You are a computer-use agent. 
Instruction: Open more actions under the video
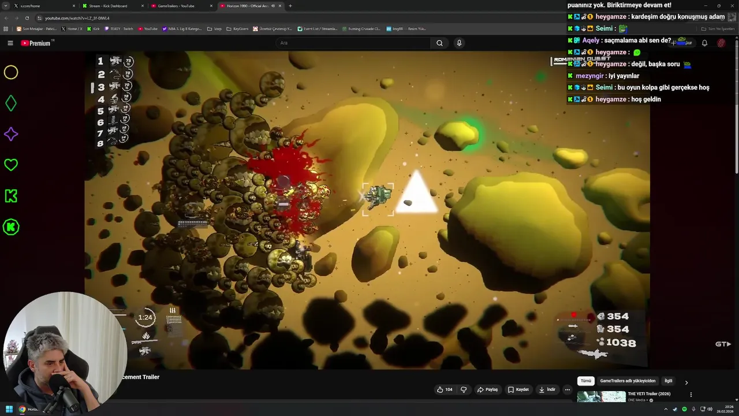pos(568,389)
